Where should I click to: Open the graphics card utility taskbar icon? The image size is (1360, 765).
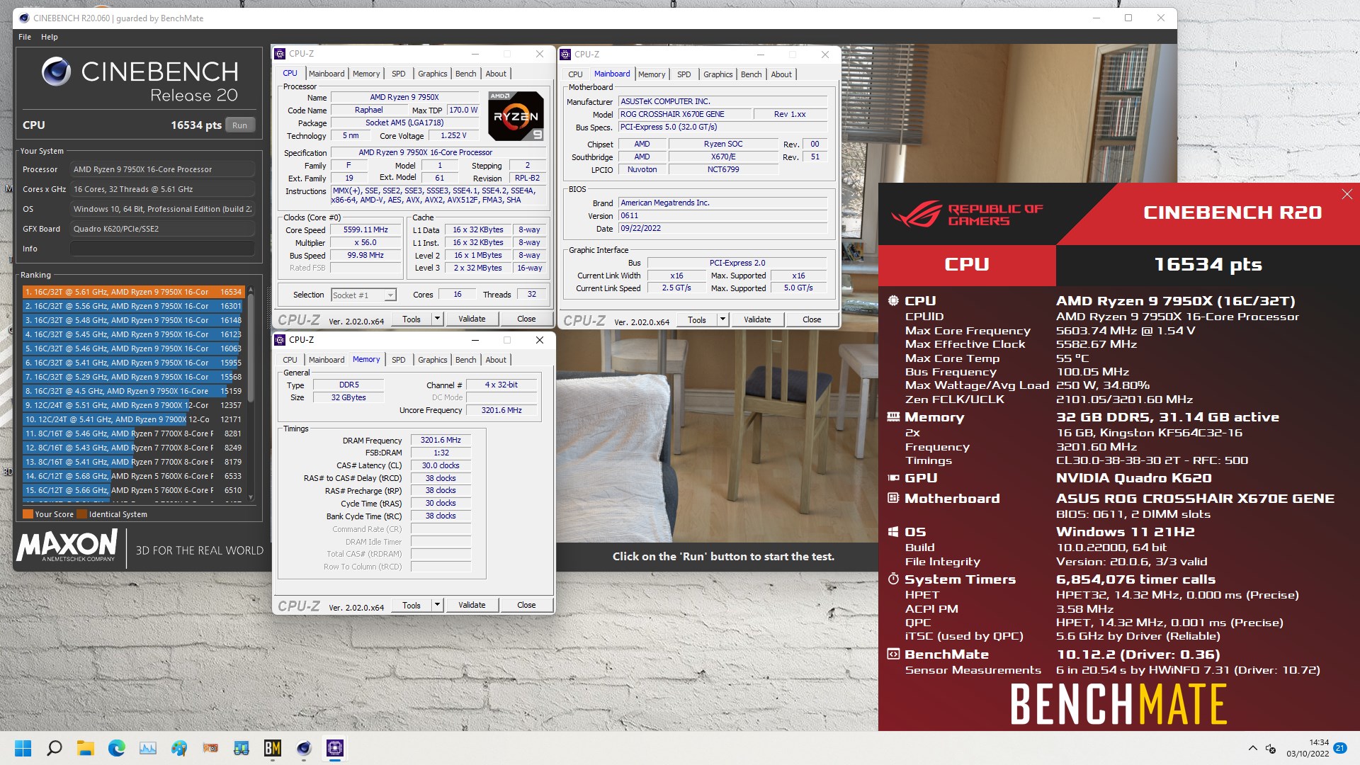[210, 748]
